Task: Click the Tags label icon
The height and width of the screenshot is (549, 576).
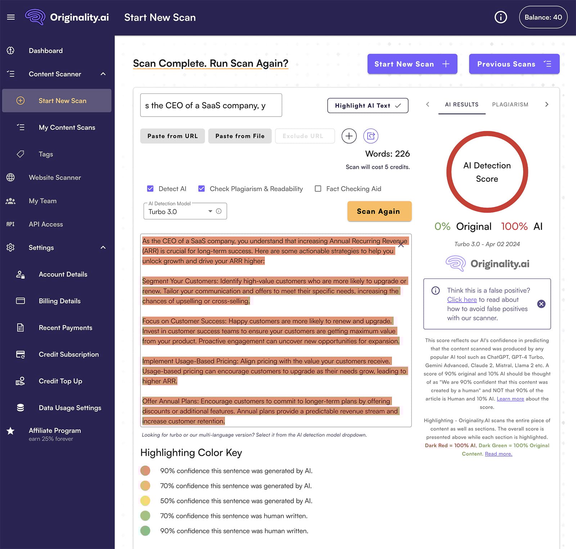Action: [21, 154]
